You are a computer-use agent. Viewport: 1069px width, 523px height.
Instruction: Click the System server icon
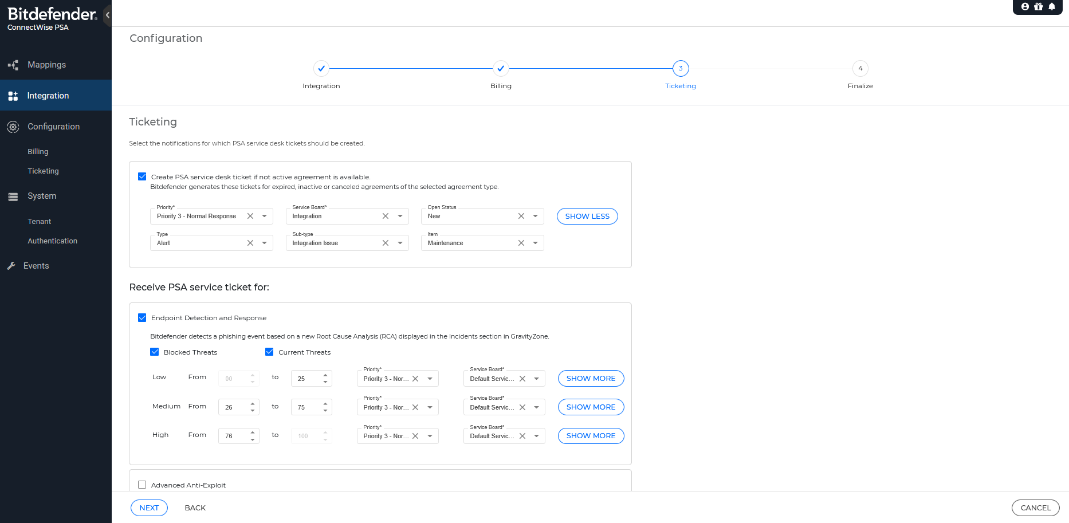(x=13, y=196)
